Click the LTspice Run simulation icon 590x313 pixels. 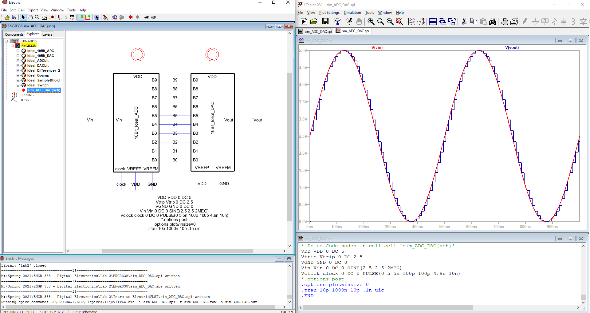pyautogui.click(x=304, y=22)
